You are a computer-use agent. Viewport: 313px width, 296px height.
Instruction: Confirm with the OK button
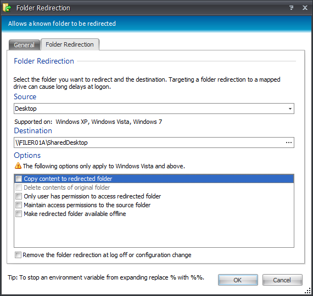click(238, 280)
